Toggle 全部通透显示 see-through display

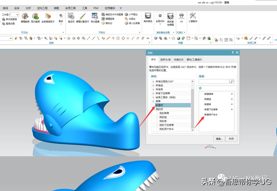coord(48,17)
